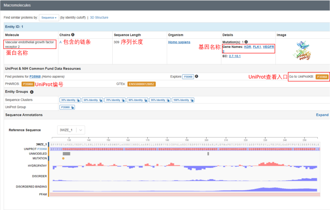Click residue axis tick 200
The image size is (330, 210).
(x=206, y=140)
